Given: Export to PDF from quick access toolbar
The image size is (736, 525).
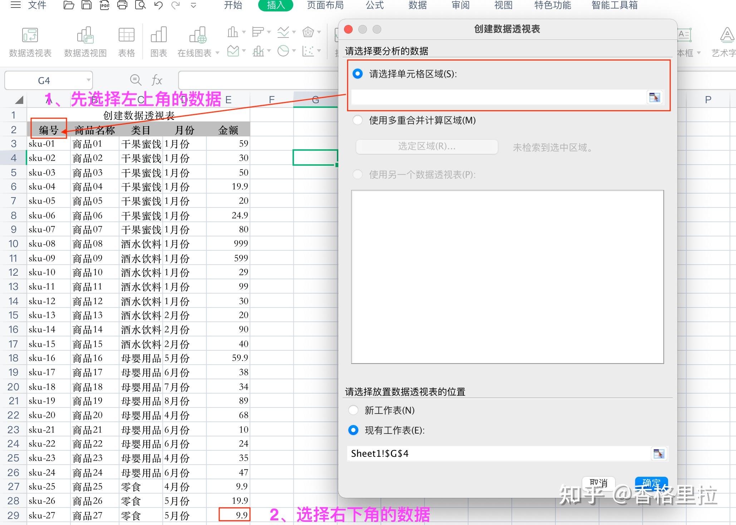Looking at the screenshot, I should (104, 5).
